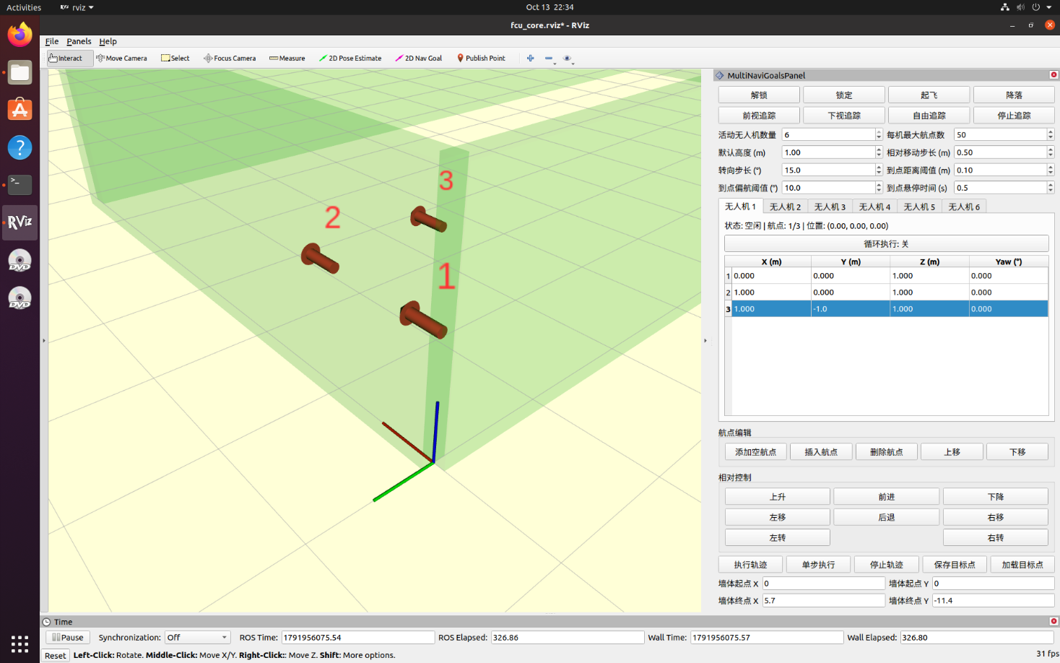Toggle the 循环执行: 关 loop button
Image resolution: width=1060 pixels, height=663 pixels.
pos(887,244)
